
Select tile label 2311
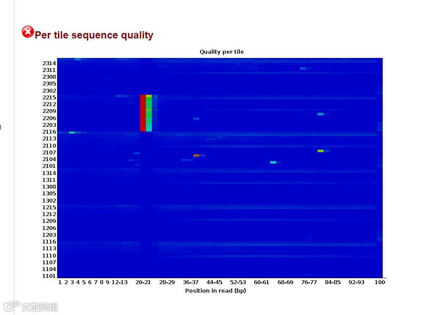[x=49, y=70]
